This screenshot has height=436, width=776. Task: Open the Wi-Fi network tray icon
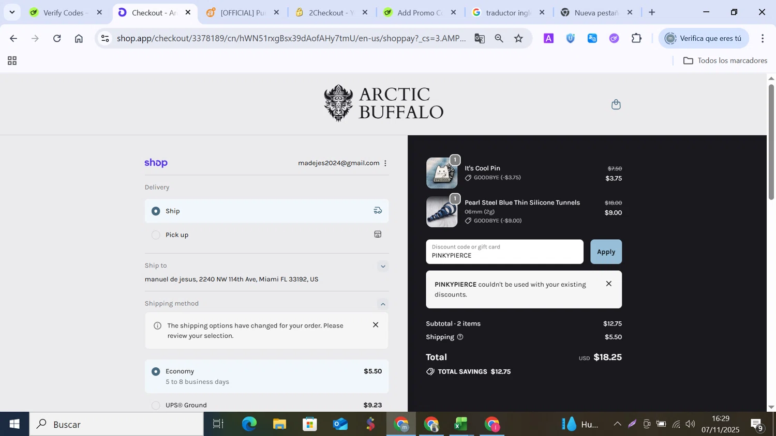[676, 424]
